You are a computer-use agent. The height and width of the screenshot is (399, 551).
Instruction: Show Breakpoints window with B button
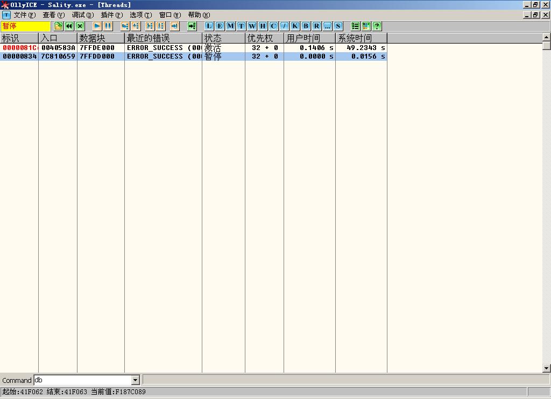point(306,26)
